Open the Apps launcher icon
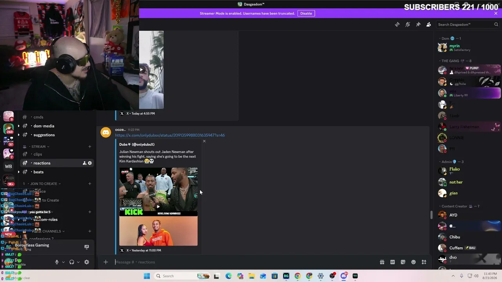Viewport: 502px width, 282px height. [424, 262]
